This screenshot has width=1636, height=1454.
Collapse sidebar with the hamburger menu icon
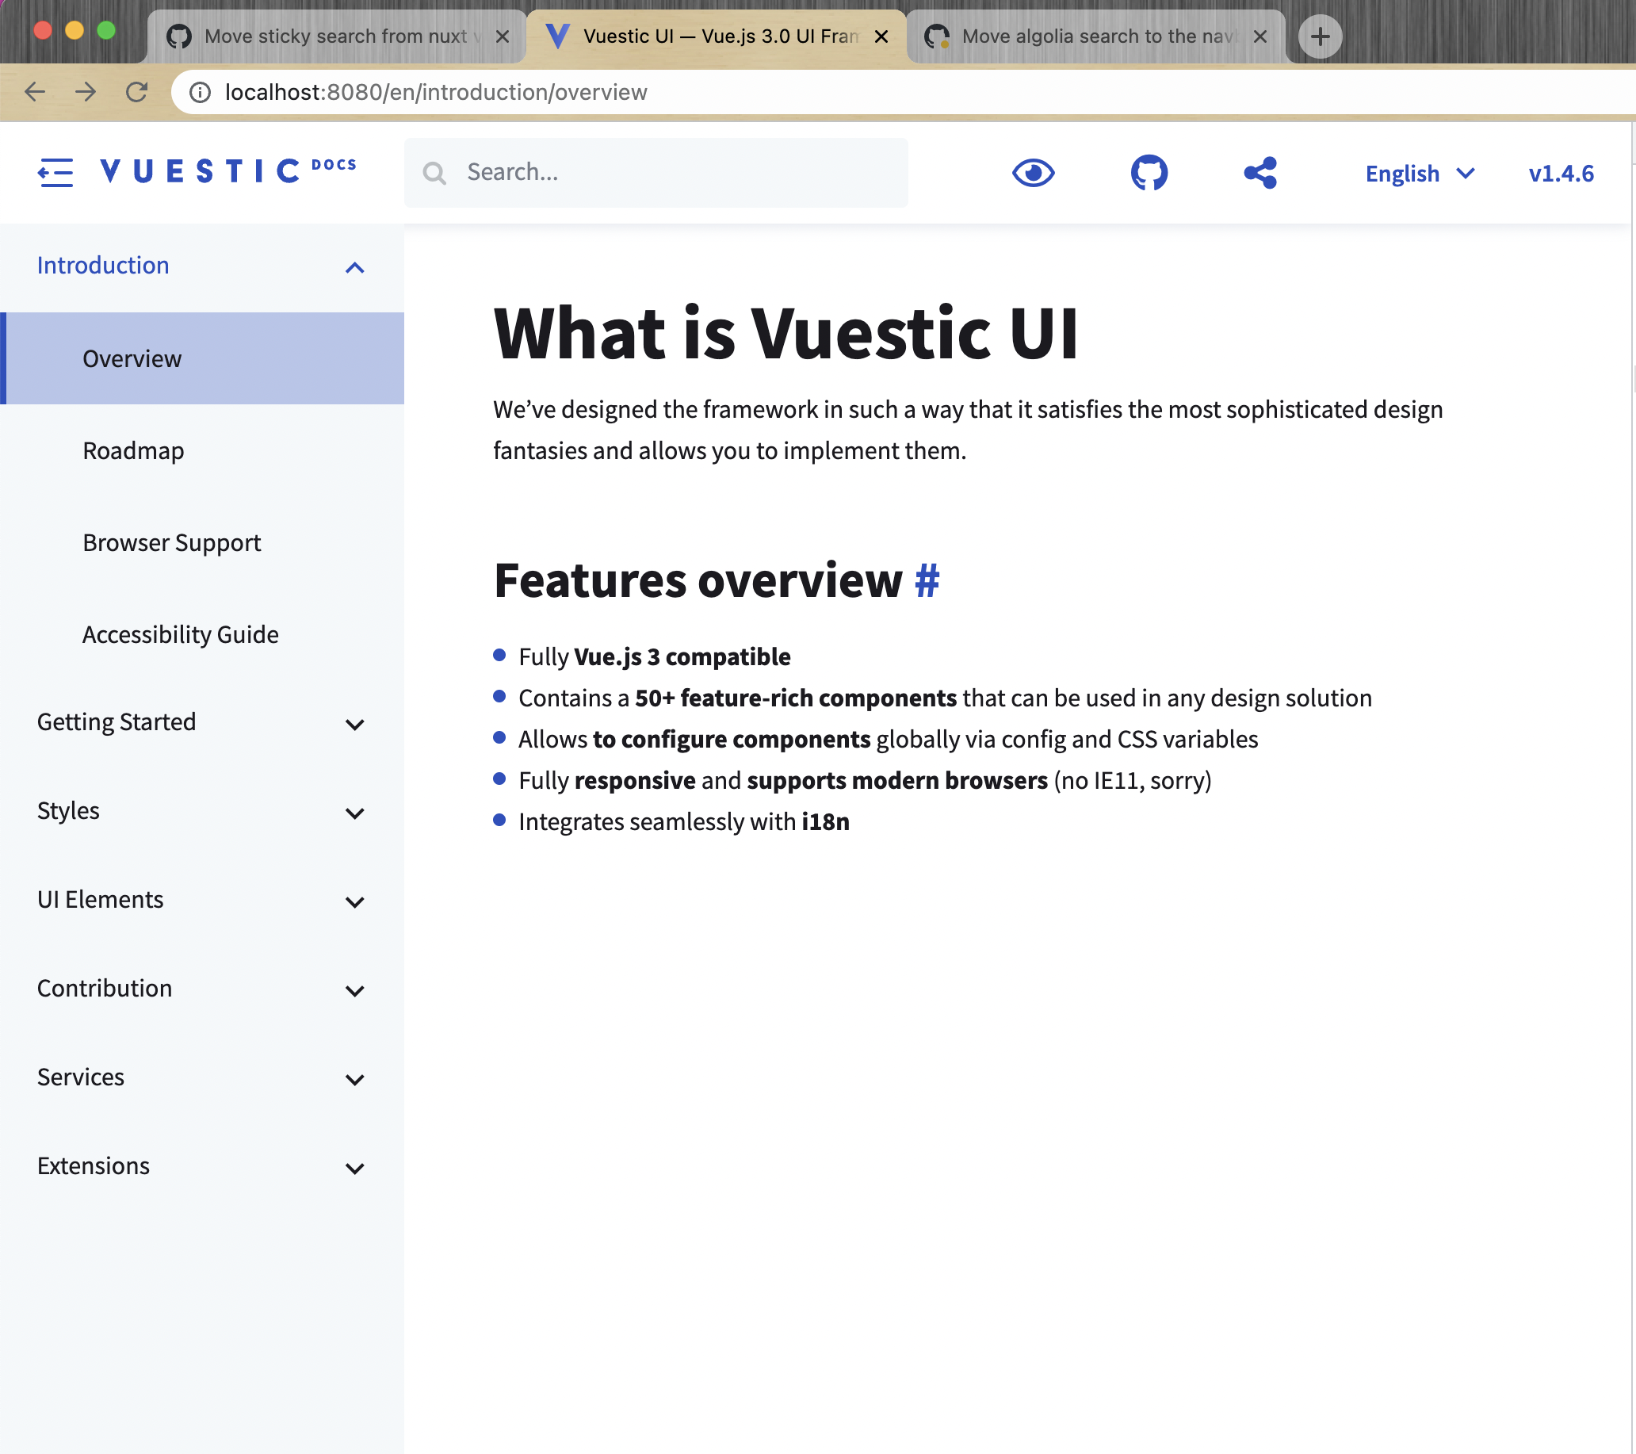55,172
